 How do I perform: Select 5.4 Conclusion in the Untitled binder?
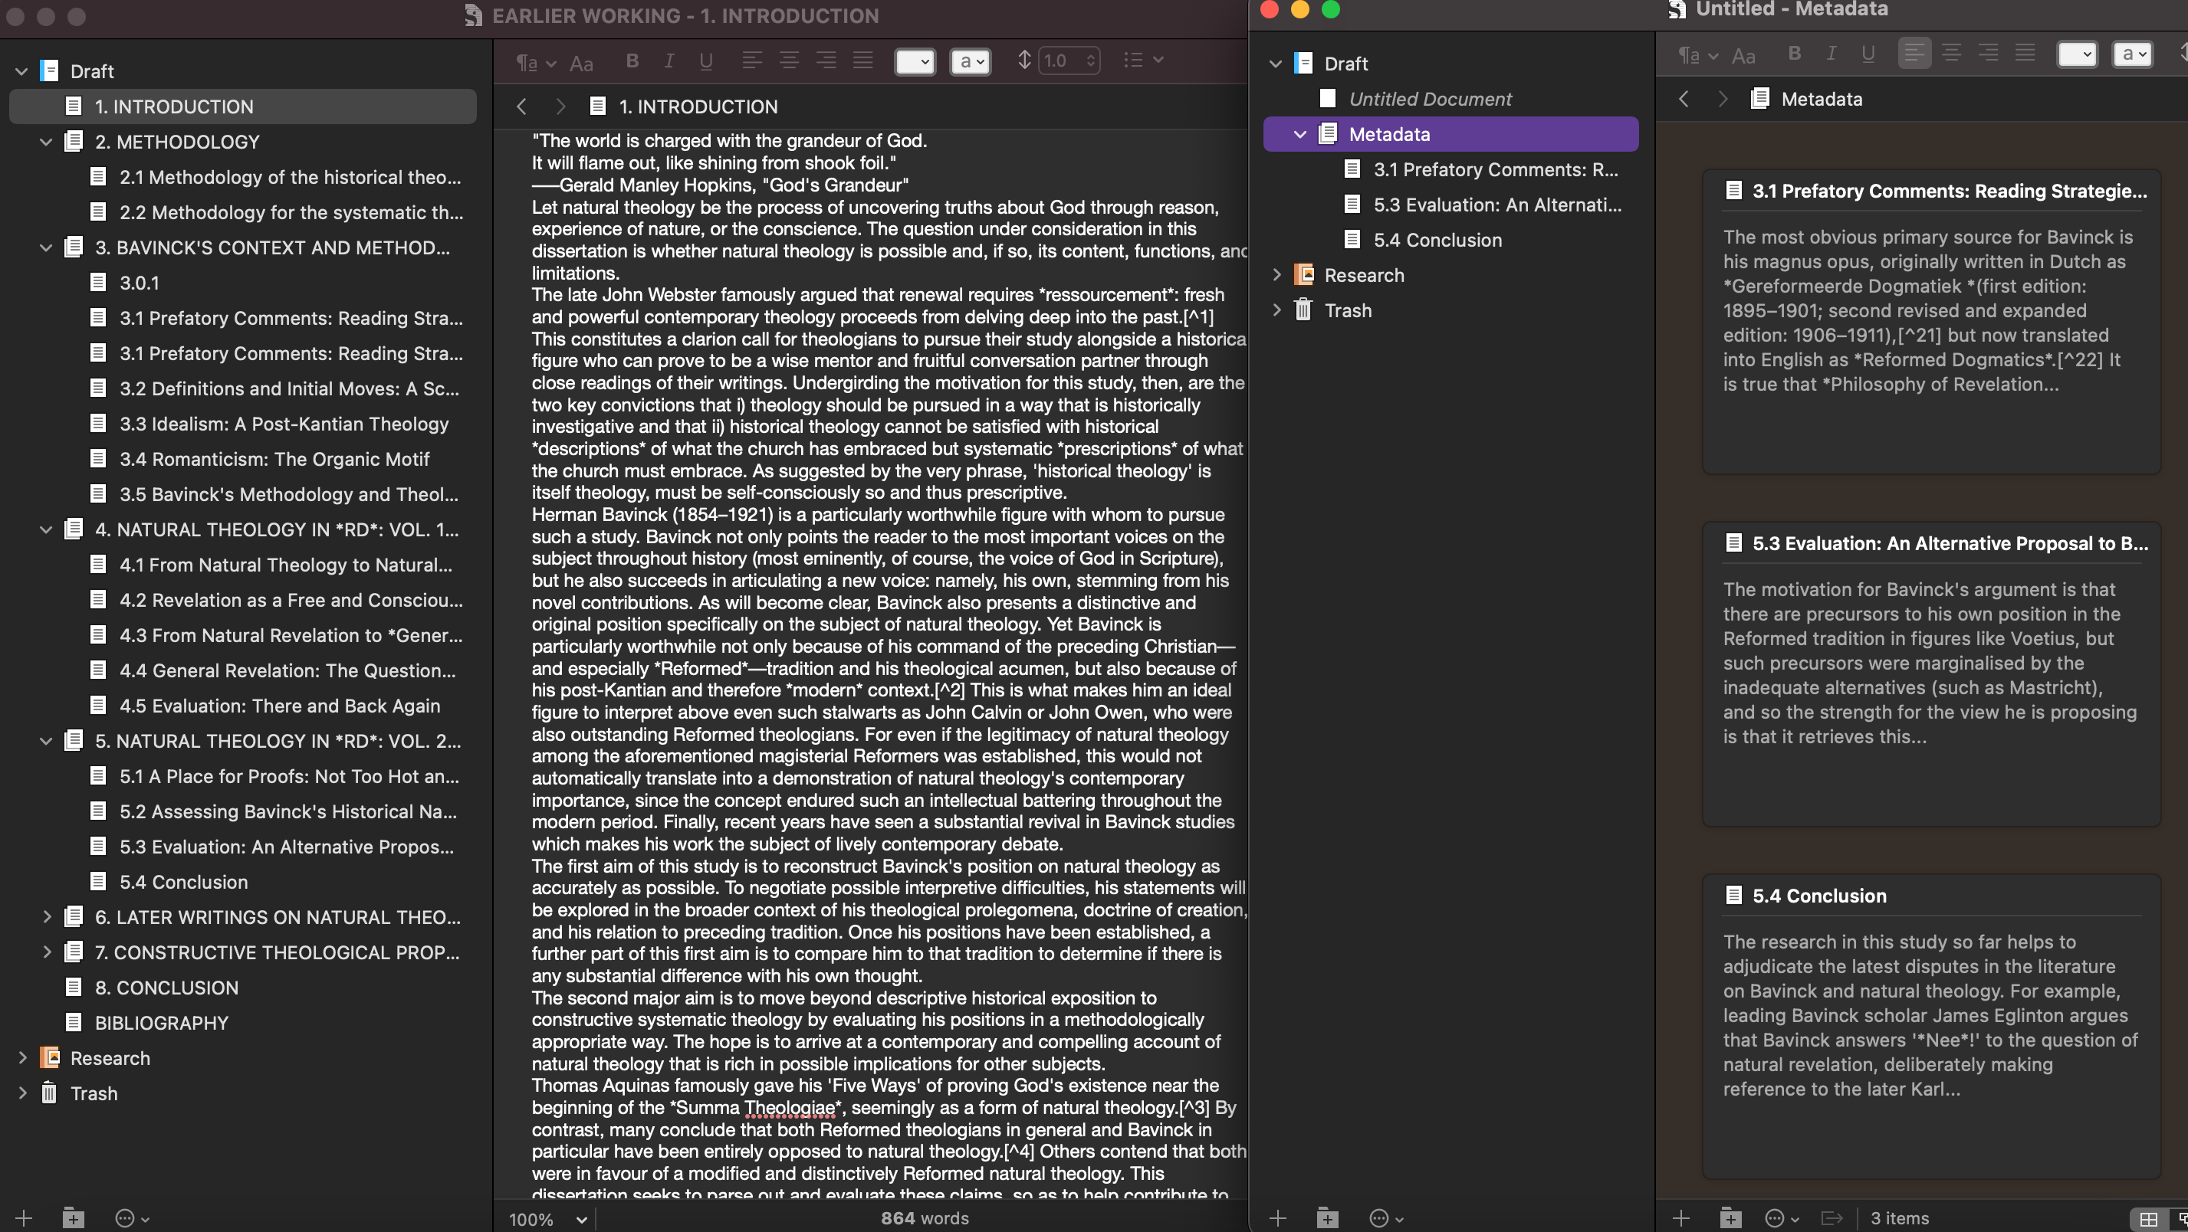pyautogui.click(x=1450, y=241)
